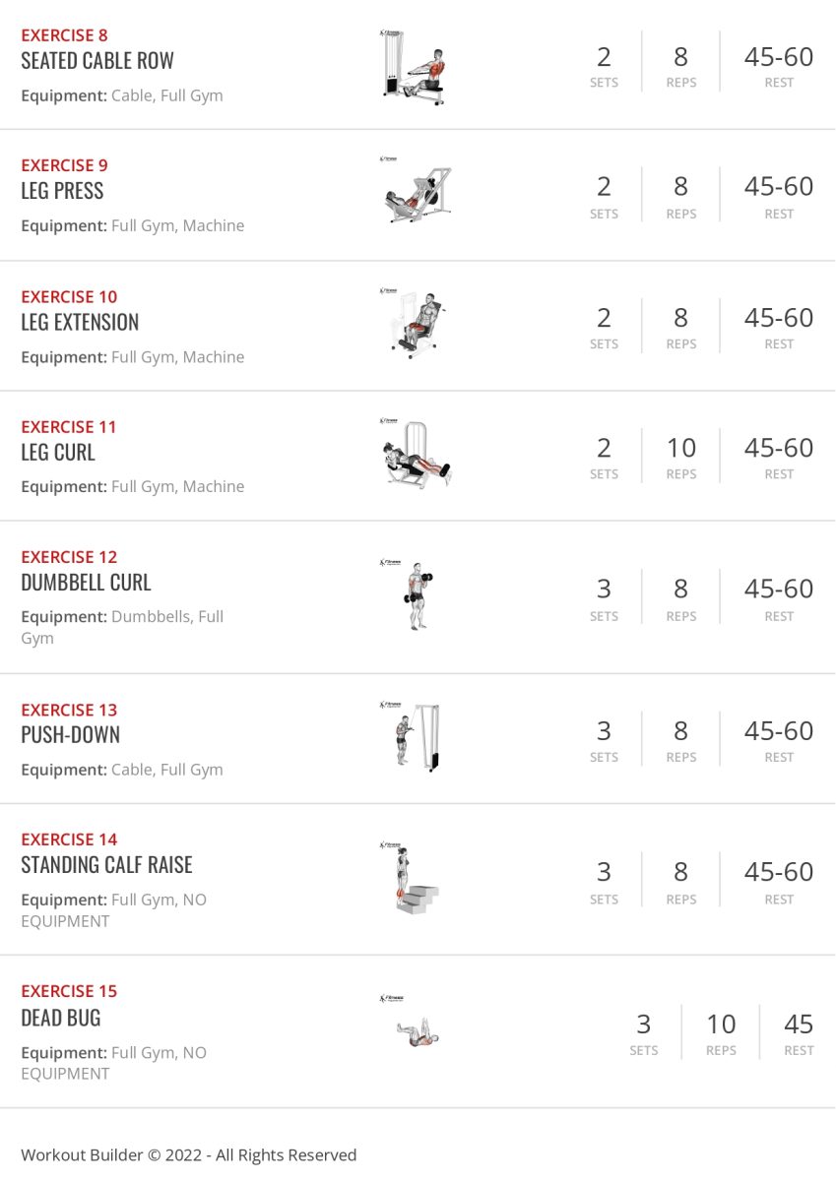
Task: View the Leg Extension machine illustration
Action: point(416,322)
